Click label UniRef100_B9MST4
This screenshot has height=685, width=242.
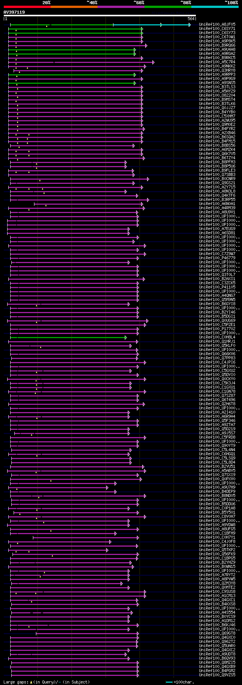click(x=217, y=100)
